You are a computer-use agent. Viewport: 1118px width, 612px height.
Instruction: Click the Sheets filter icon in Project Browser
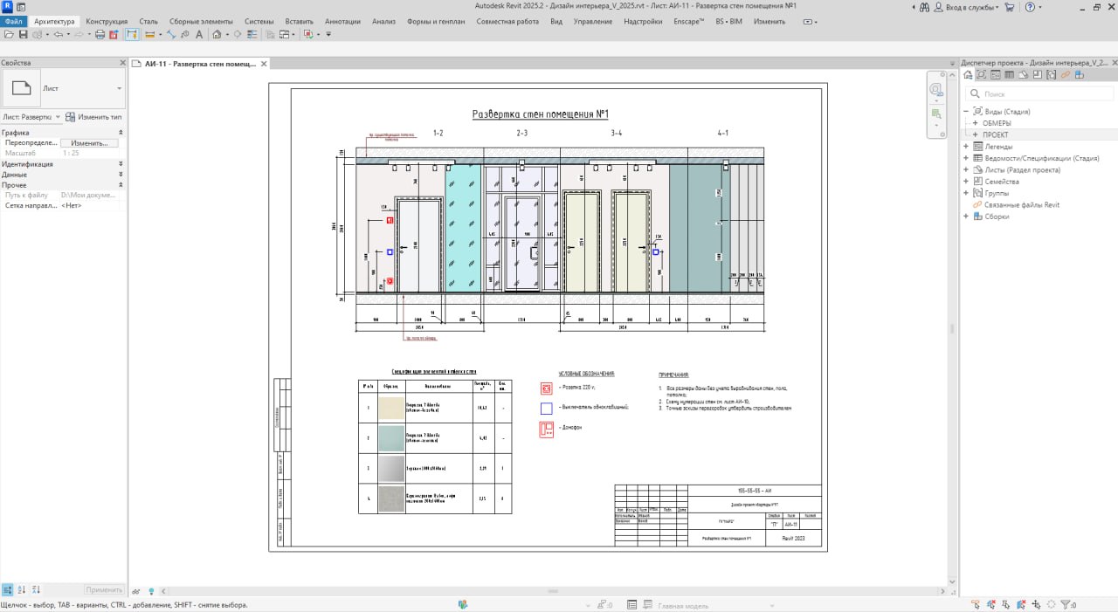tap(1023, 75)
